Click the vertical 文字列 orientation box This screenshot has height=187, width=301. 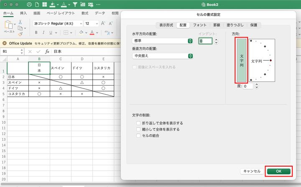point(242,60)
